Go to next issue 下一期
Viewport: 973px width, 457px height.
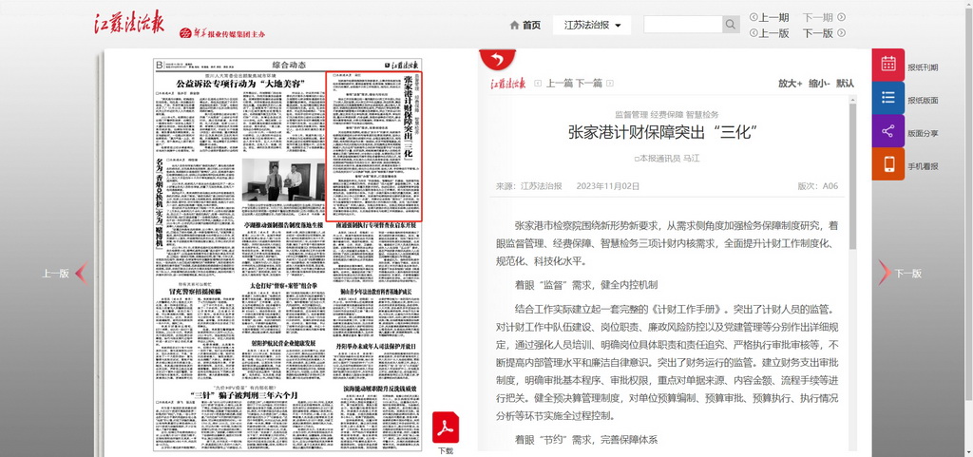coord(823,17)
